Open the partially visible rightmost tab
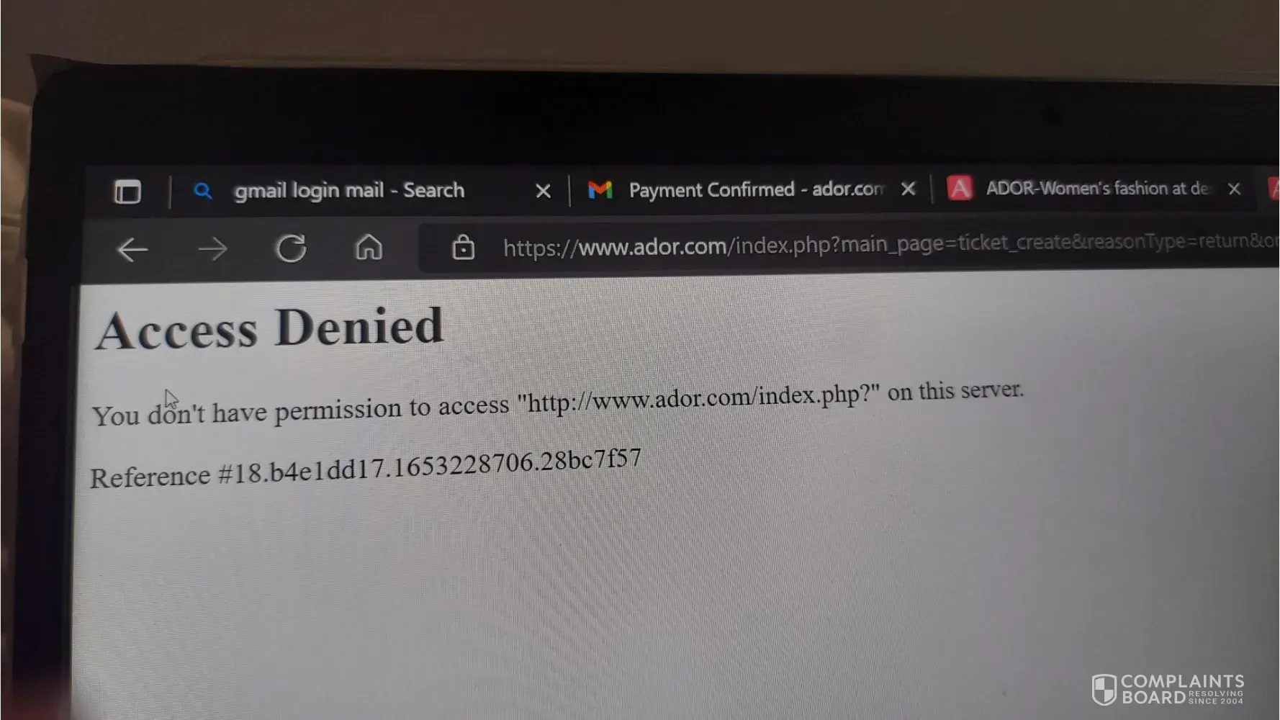Image resolution: width=1280 pixels, height=720 pixels. coord(1273,189)
